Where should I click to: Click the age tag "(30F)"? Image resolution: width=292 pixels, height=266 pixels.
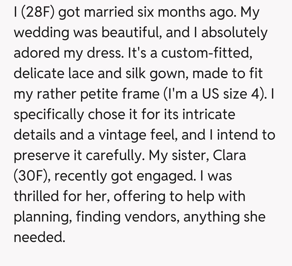pos(32,176)
